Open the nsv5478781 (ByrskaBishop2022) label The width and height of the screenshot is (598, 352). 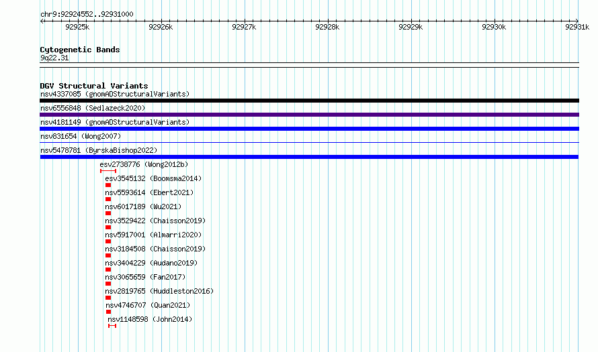point(99,150)
